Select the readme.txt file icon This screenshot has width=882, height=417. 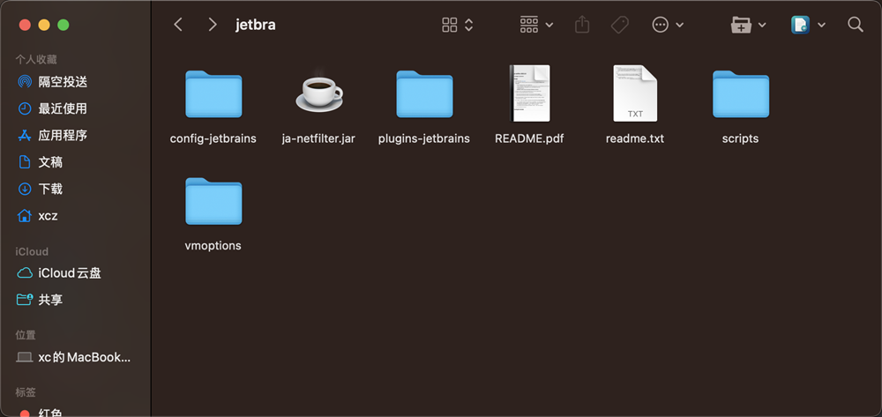(635, 93)
